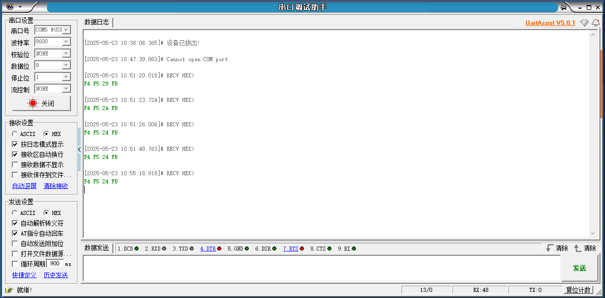Viewport: 605px width, 298px height.
Task: Switch to the 数据日志 tab
Action: [96, 22]
